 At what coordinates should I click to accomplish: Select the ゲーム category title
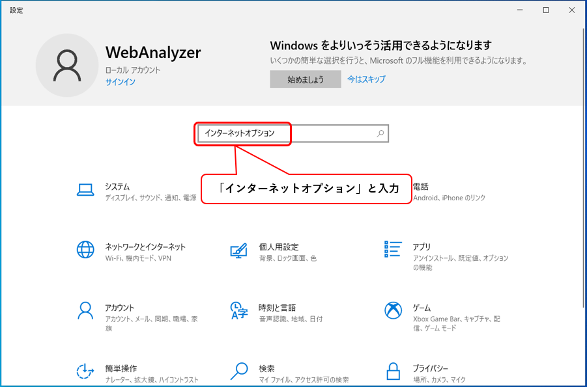[422, 308]
